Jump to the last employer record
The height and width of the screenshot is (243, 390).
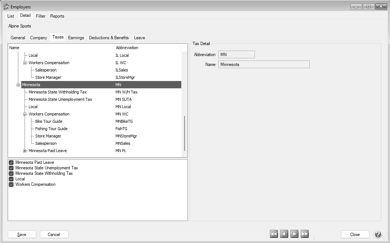click(x=305, y=234)
